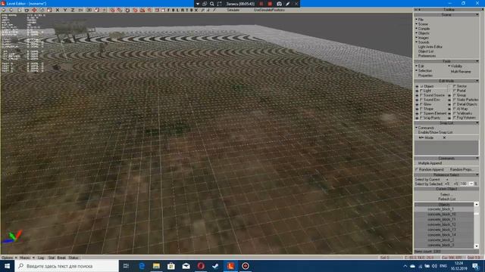Open the Sounds menu in Scene panel

(423, 42)
